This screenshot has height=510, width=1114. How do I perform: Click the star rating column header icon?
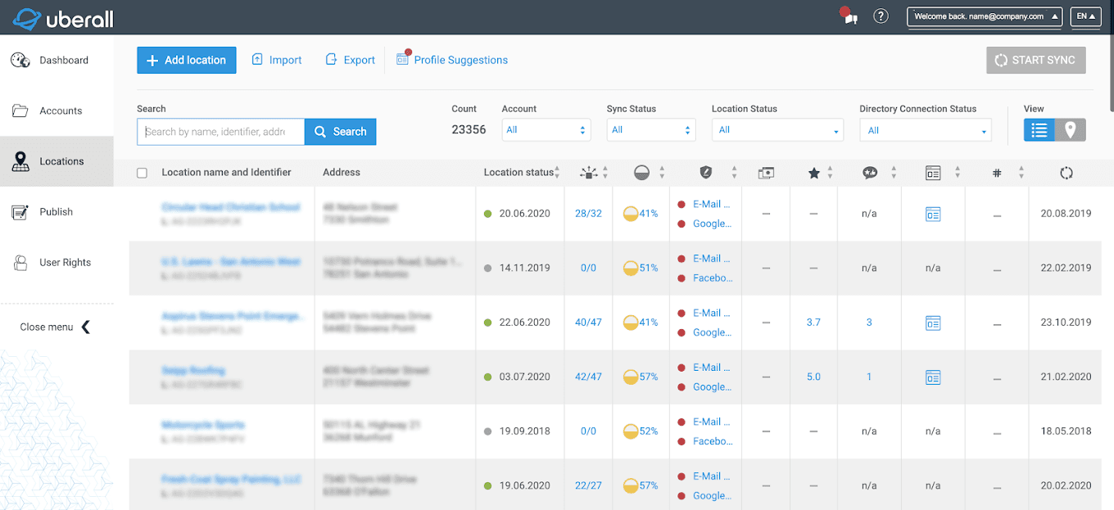[813, 173]
